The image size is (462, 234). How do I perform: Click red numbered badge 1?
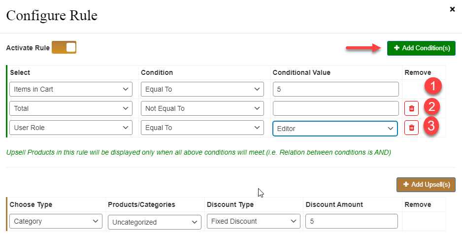tap(433, 86)
